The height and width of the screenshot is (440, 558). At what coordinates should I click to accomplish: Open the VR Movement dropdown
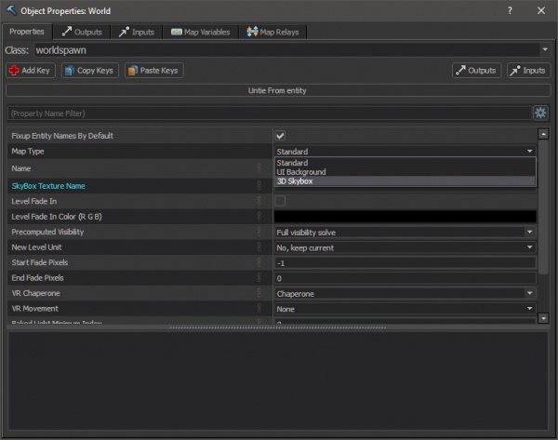(529, 309)
